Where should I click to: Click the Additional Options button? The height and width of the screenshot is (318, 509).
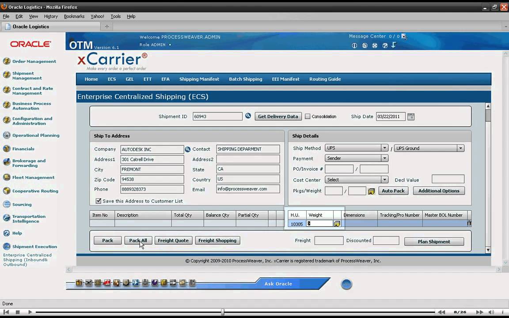(x=439, y=191)
